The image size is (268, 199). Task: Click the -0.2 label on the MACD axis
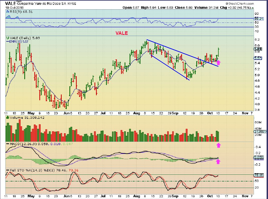pos(258,165)
